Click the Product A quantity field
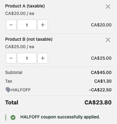Image resolution: width=117 pixels, height=124 pixels. 27,25
